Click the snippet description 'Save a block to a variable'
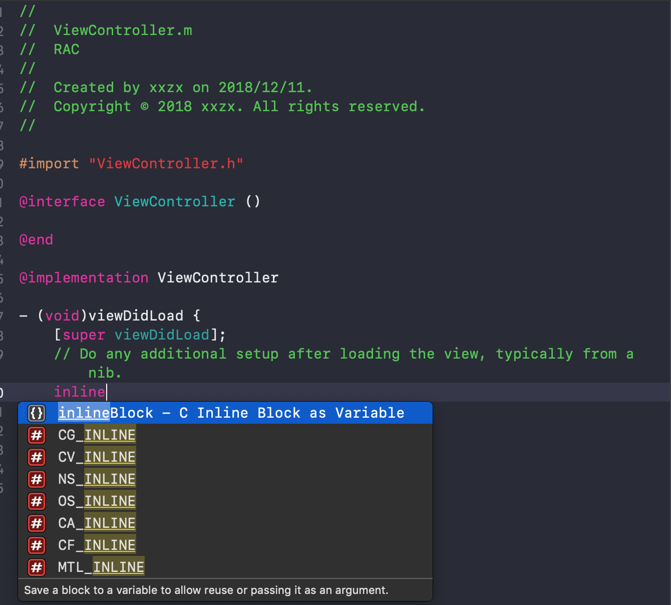Screen dimensions: 671x605 tap(206, 590)
